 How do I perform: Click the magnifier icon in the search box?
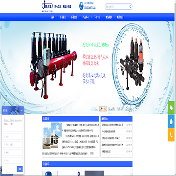point(131,6)
